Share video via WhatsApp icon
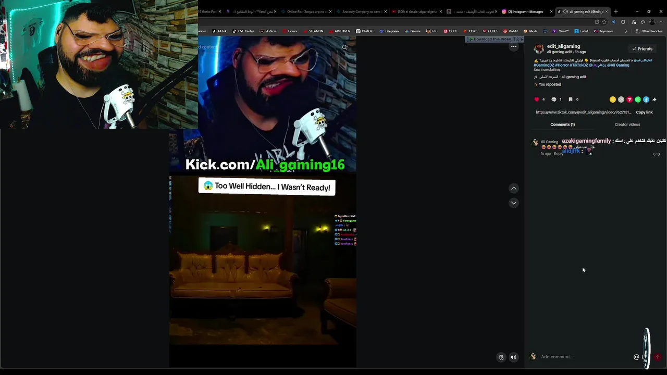Viewport: 667px width, 375px height. tap(638, 99)
